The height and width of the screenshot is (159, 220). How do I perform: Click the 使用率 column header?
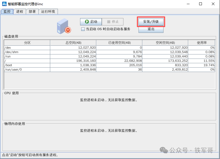[202, 43]
